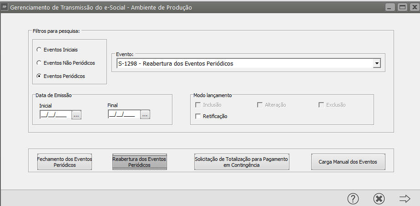This screenshot has height=206, width=420.
Task: Select Eventos Periódicos radio button
Action: pyautogui.click(x=39, y=76)
